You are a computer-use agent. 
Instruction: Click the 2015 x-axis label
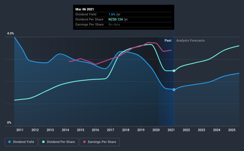click(81, 130)
